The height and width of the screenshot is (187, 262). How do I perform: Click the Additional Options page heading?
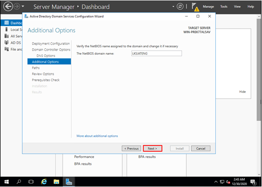(51, 30)
